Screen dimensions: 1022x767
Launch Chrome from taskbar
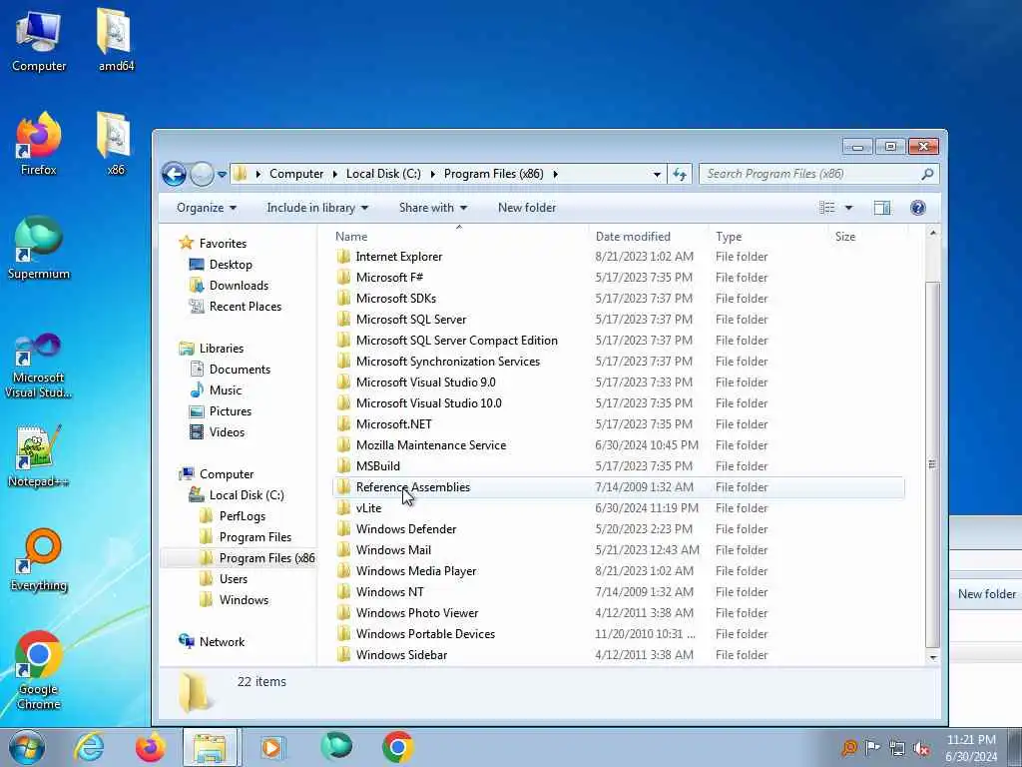(397, 747)
